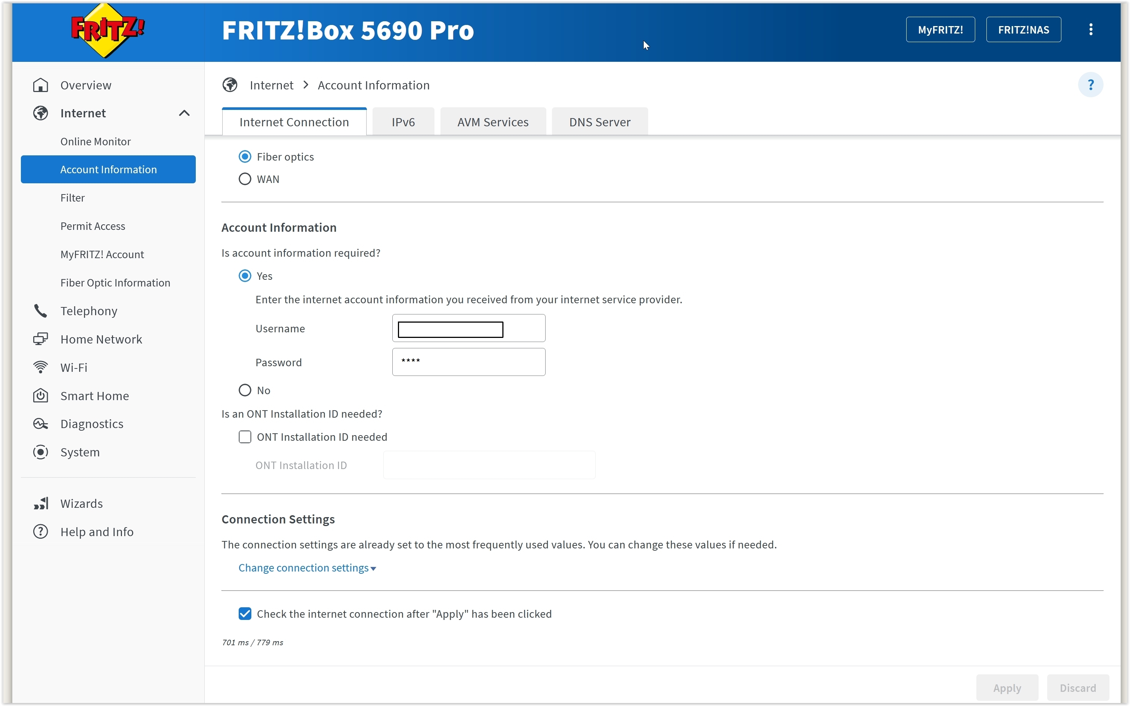
Task: Open the three-dot options menu
Action: [x=1091, y=29]
